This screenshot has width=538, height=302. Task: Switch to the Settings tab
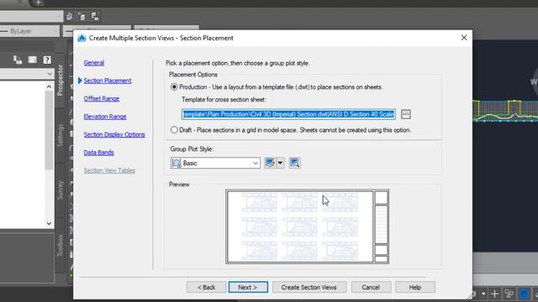60,136
